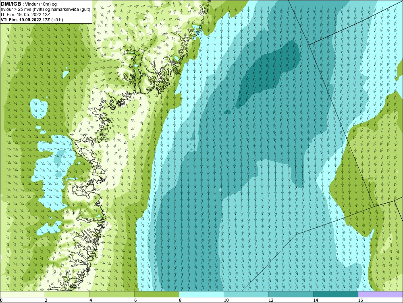Click the purple swatch above 16 m/s
This screenshot has width=403, height=303.
380,294
